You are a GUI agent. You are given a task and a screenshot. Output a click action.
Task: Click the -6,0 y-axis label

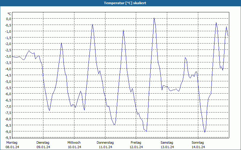coord(8,94)
